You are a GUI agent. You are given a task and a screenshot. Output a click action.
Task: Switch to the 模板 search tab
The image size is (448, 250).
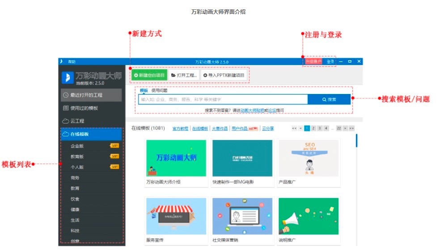144,90
